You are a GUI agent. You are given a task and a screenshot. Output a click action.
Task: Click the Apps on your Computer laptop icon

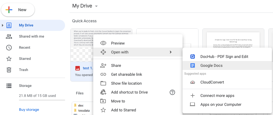pos(193,104)
